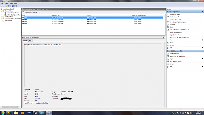Click the Find binoculars icon
The width and height of the screenshot is (204, 115).
tap(168, 27)
